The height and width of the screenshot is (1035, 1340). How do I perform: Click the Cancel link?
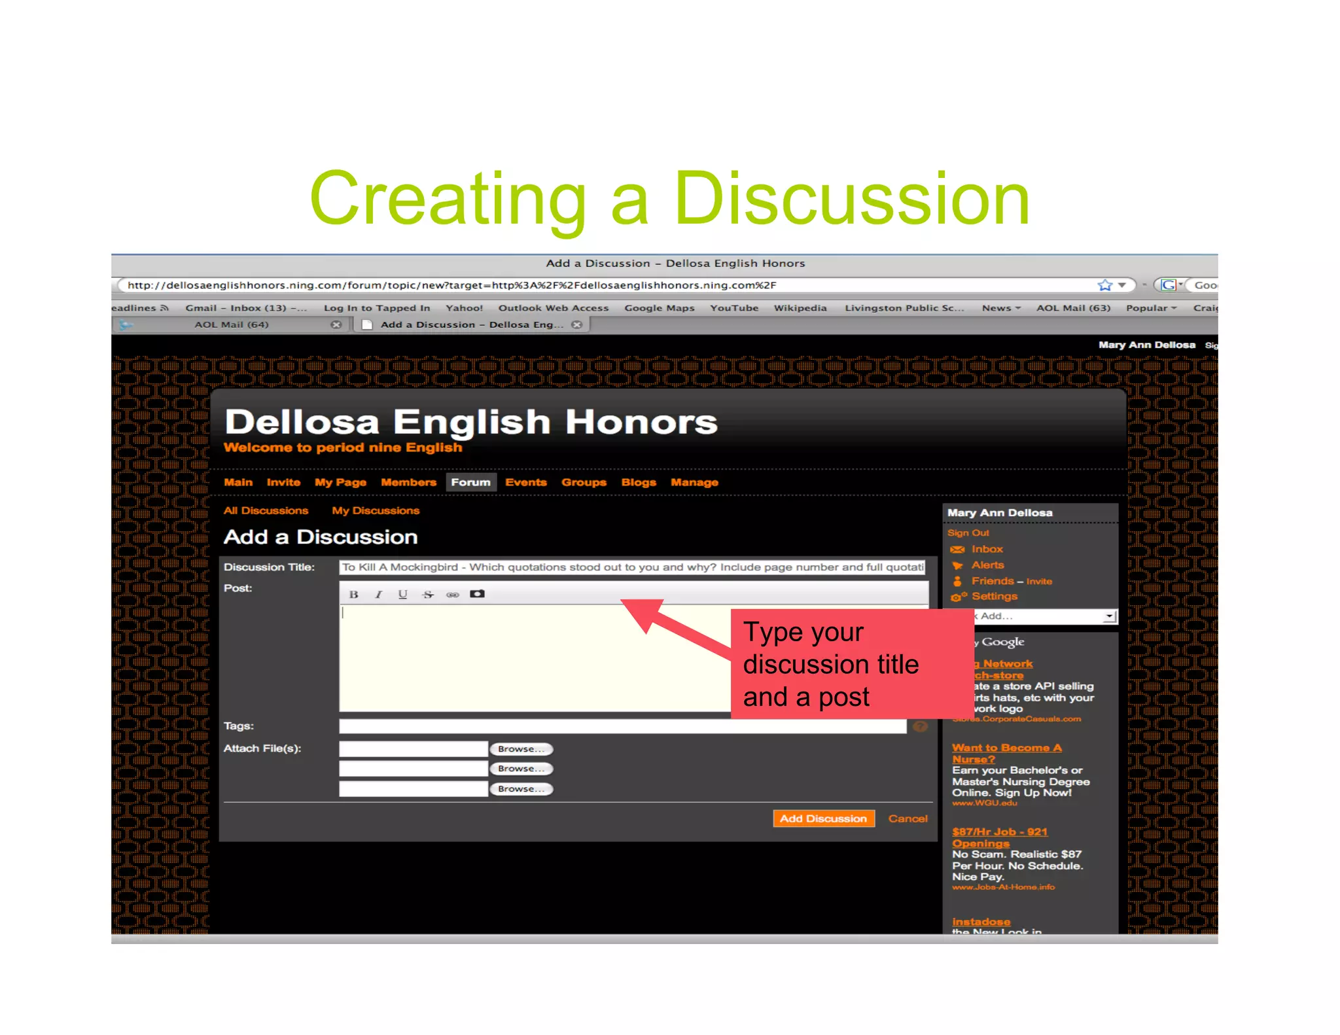click(908, 818)
